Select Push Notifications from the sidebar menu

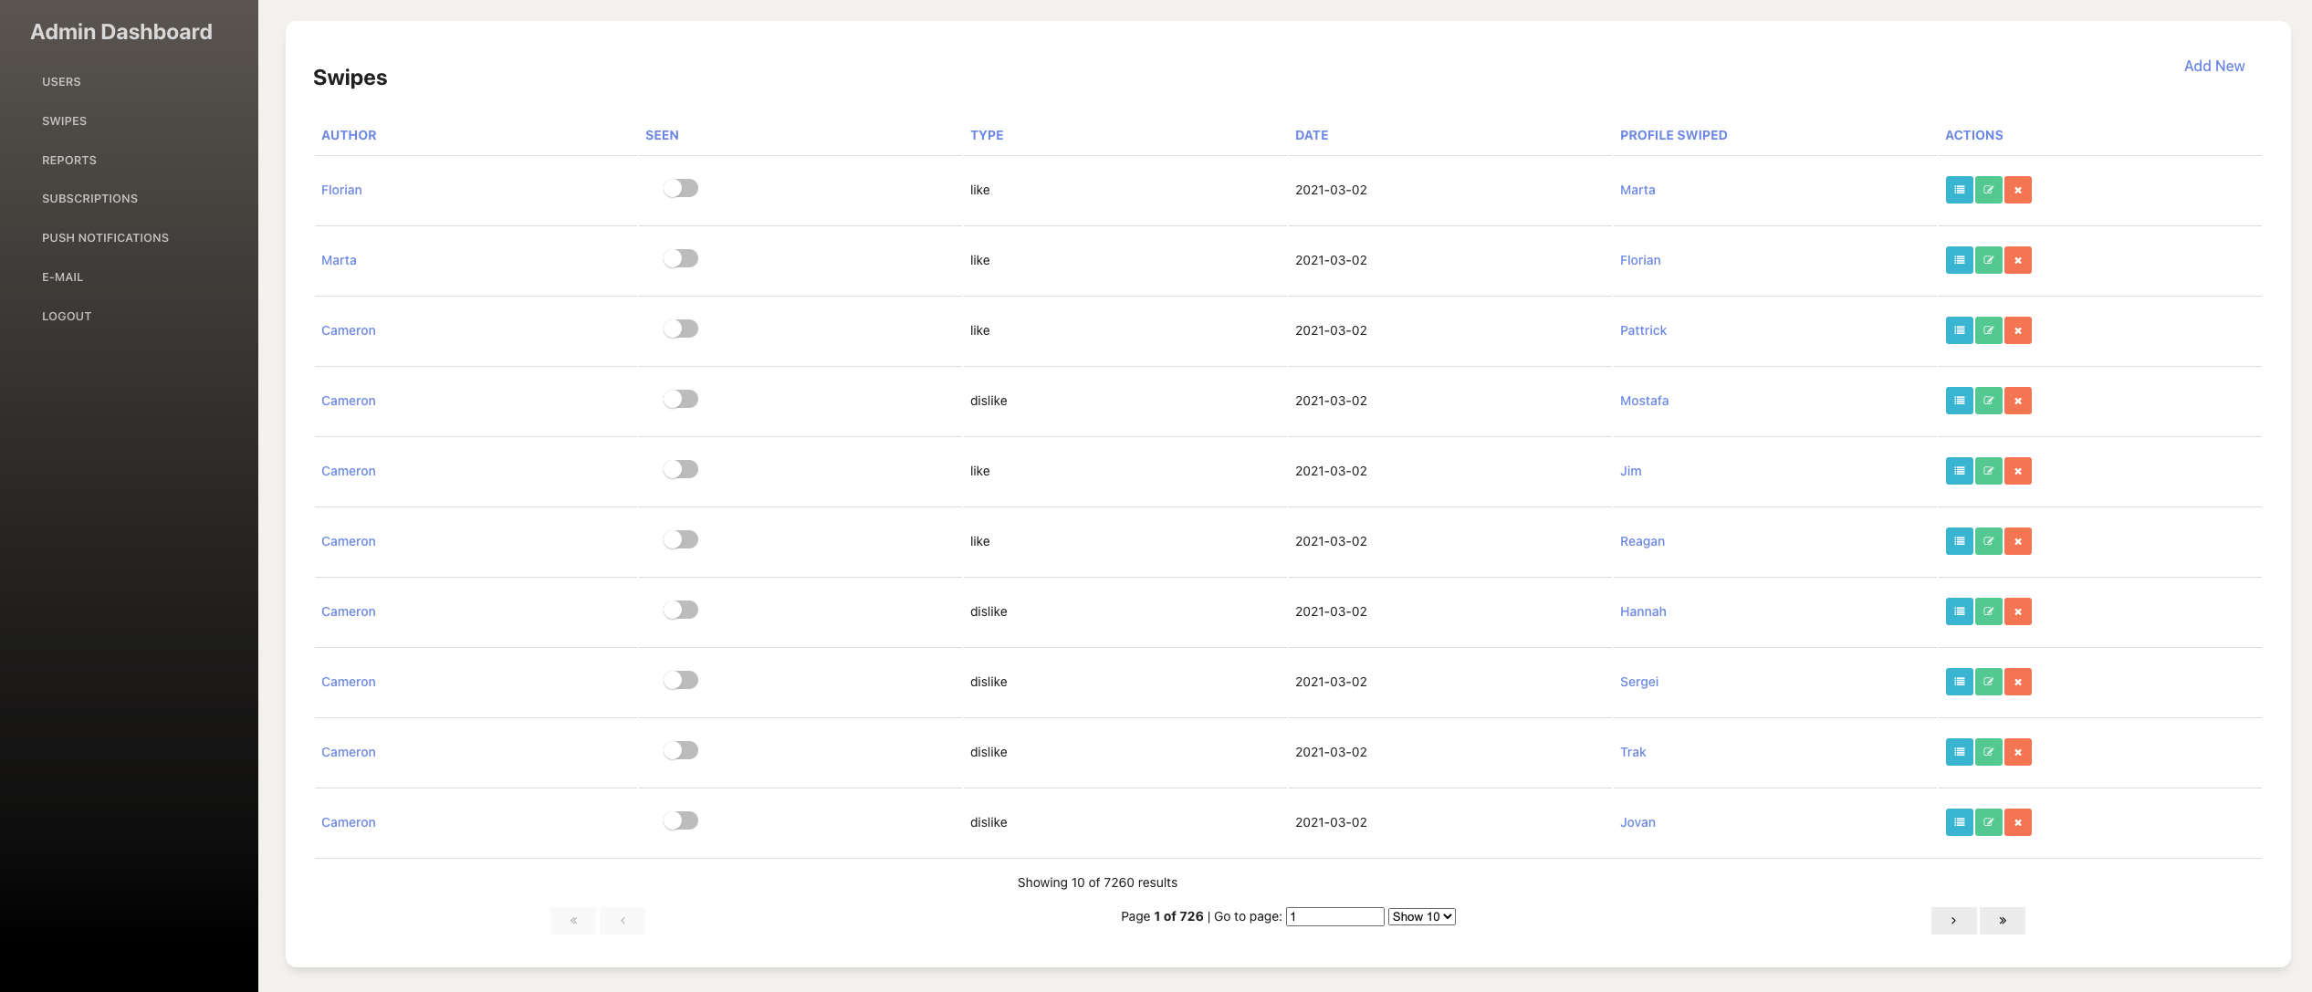click(105, 237)
